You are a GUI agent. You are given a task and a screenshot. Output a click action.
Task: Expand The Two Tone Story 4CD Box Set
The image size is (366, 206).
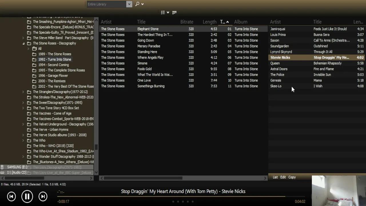click(23, 108)
